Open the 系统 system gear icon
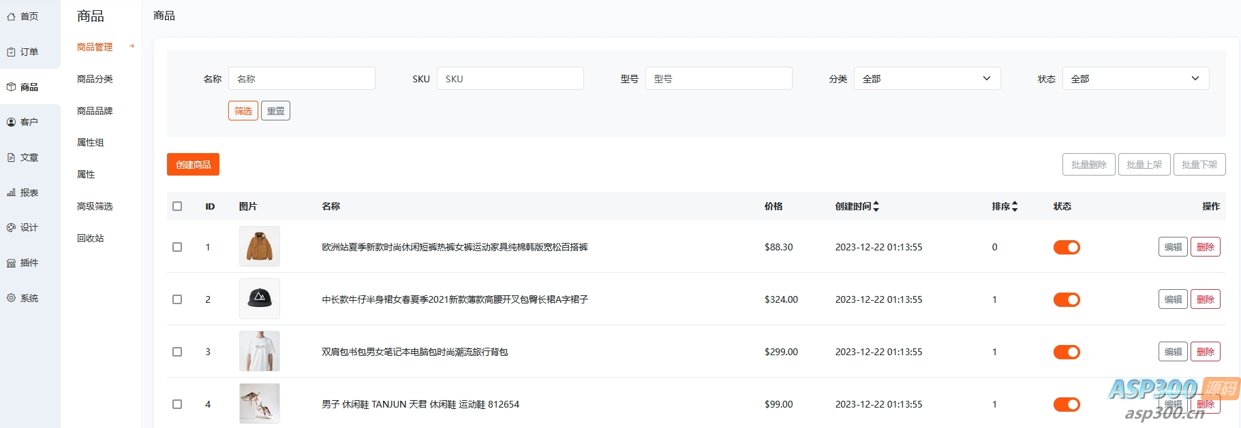Image resolution: width=1241 pixels, height=428 pixels. [11, 298]
